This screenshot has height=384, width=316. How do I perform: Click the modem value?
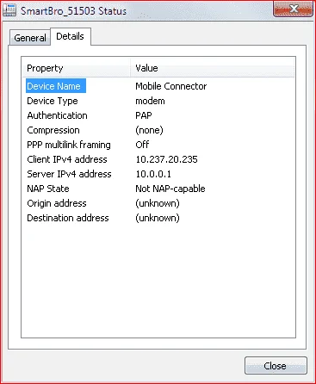150,101
